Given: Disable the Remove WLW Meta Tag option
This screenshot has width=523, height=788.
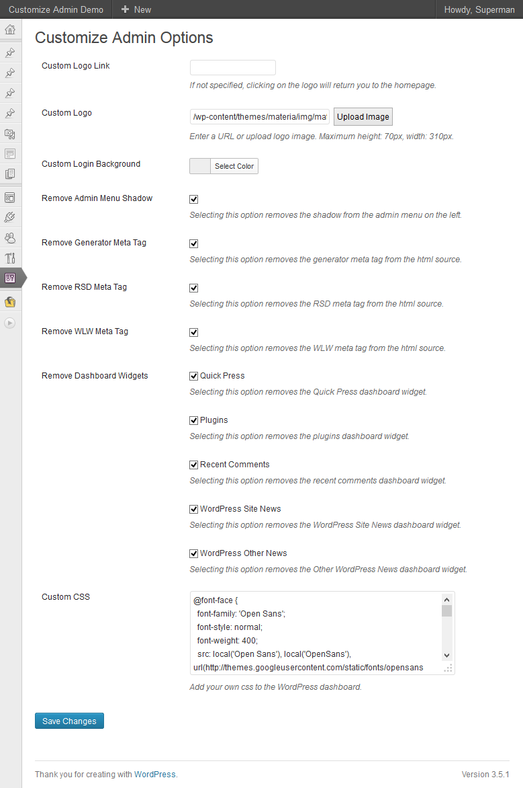Looking at the screenshot, I should [x=194, y=332].
